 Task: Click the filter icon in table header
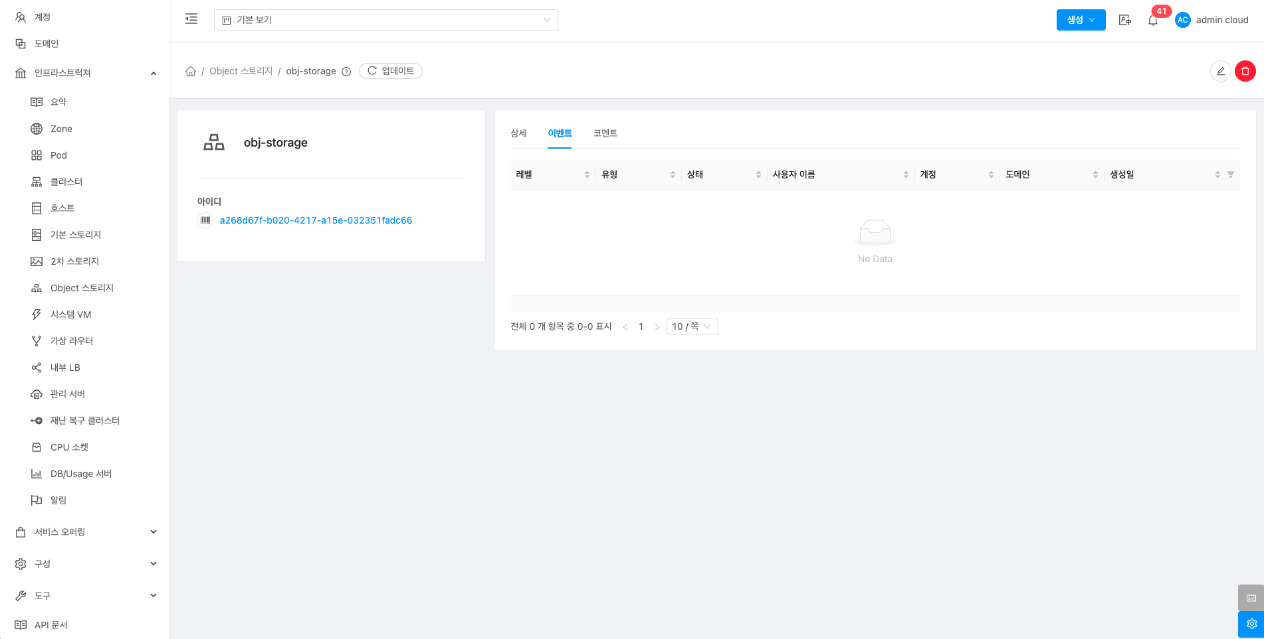coord(1230,175)
